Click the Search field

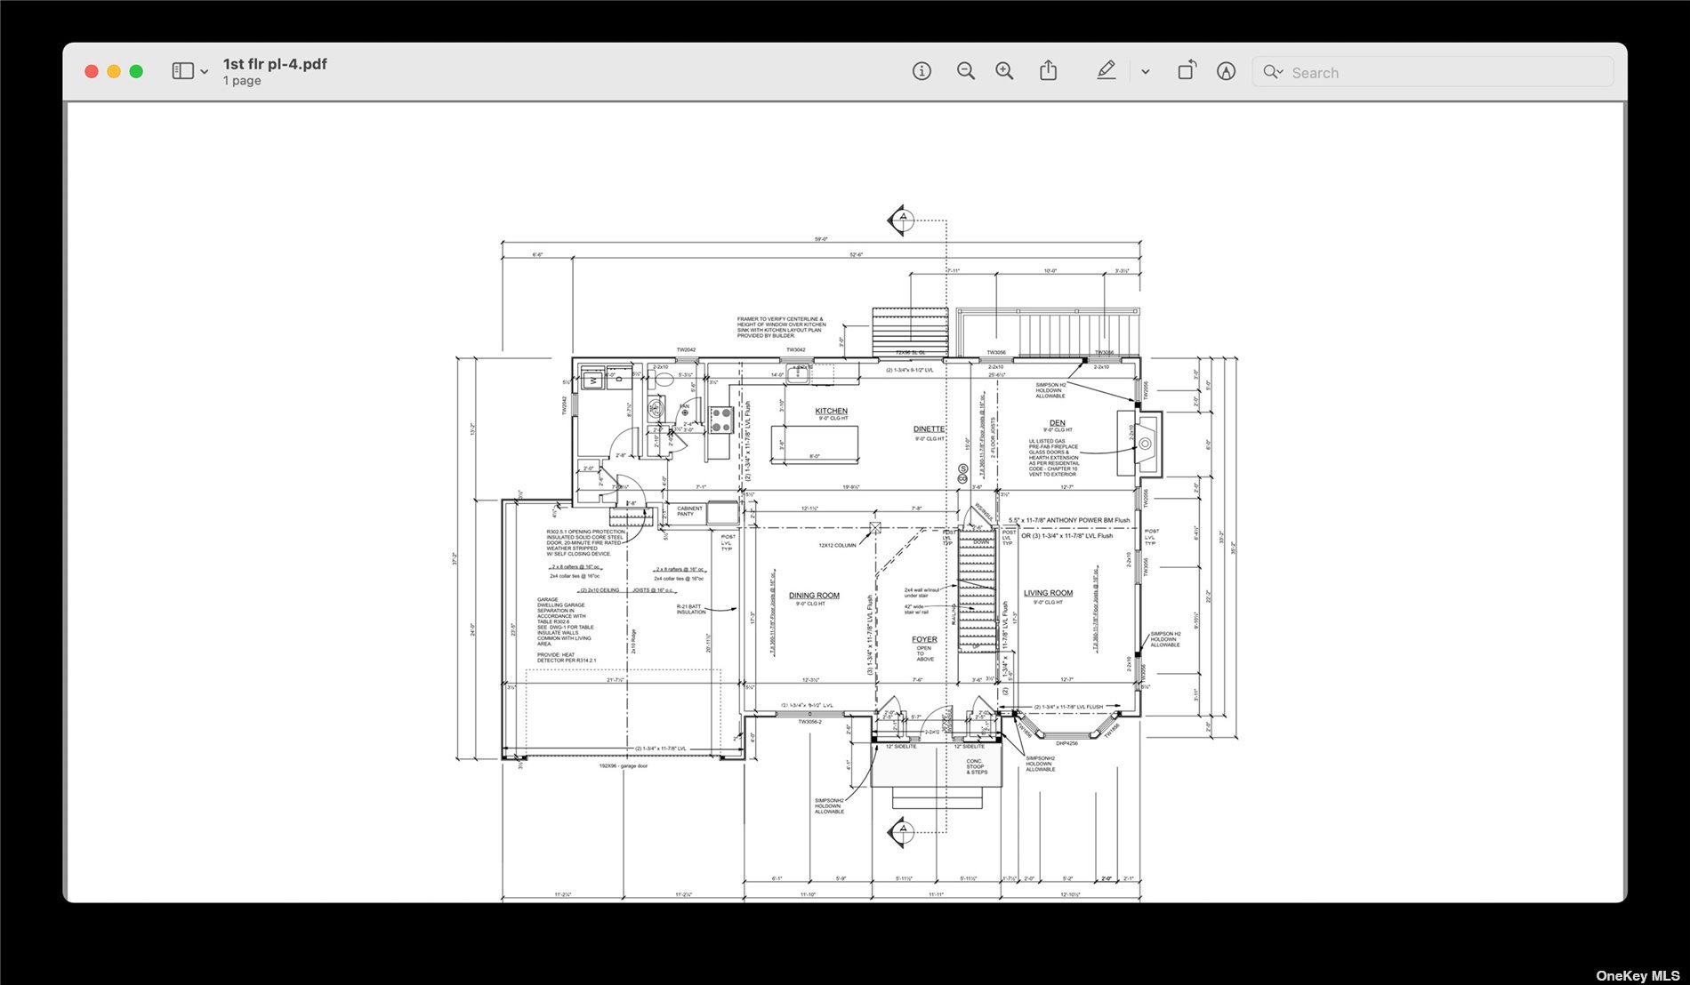tap(1432, 72)
